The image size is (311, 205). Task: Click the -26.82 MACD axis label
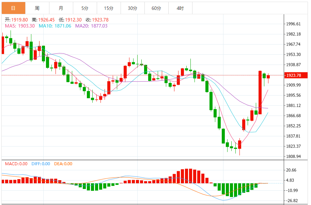point(292,201)
